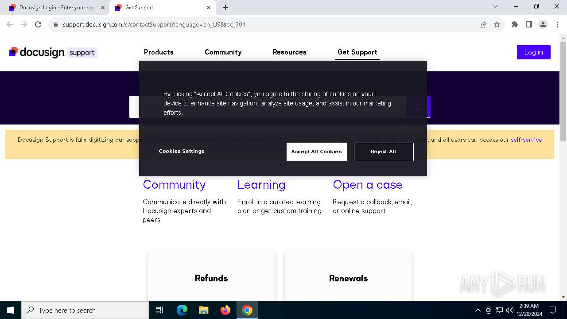567x319 pixels.
Task: Click the site lock icon in address bar
Action: point(56,24)
